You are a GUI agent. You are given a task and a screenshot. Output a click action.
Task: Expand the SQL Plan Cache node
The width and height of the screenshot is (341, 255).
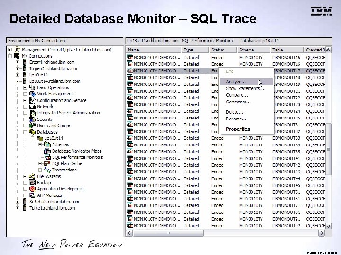(40, 163)
